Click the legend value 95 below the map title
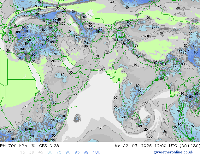Image resolution: width=200 pixels, height=155 pixels. coord(77,152)
